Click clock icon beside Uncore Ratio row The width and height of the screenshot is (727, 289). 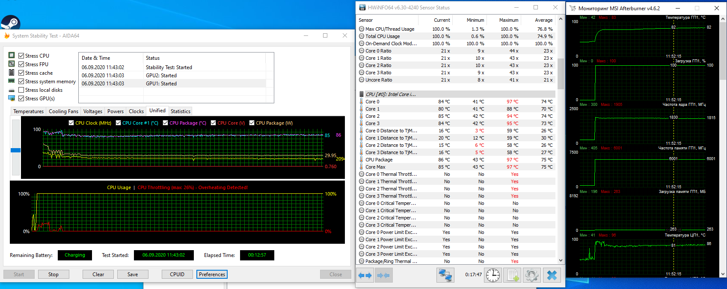click(362, 80)
